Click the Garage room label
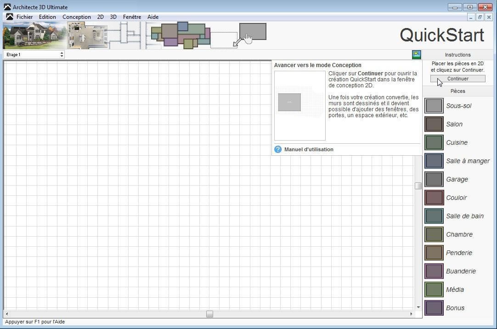The height and width of the screenshot is (329, 497). (x=457, y=179)
